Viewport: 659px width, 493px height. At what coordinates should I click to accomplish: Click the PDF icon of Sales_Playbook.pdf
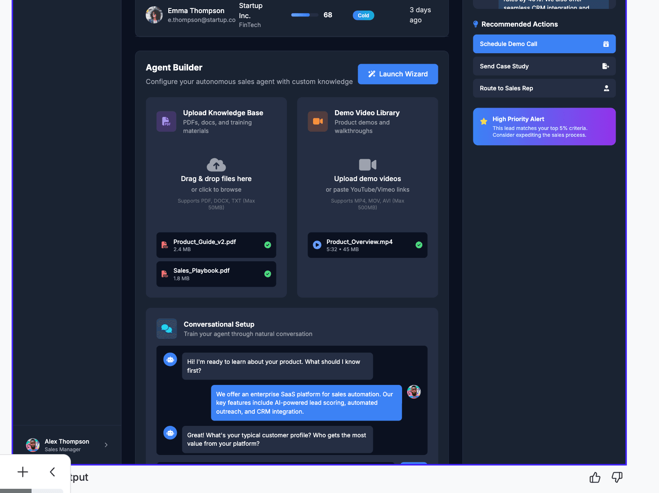tap(165, 274)
